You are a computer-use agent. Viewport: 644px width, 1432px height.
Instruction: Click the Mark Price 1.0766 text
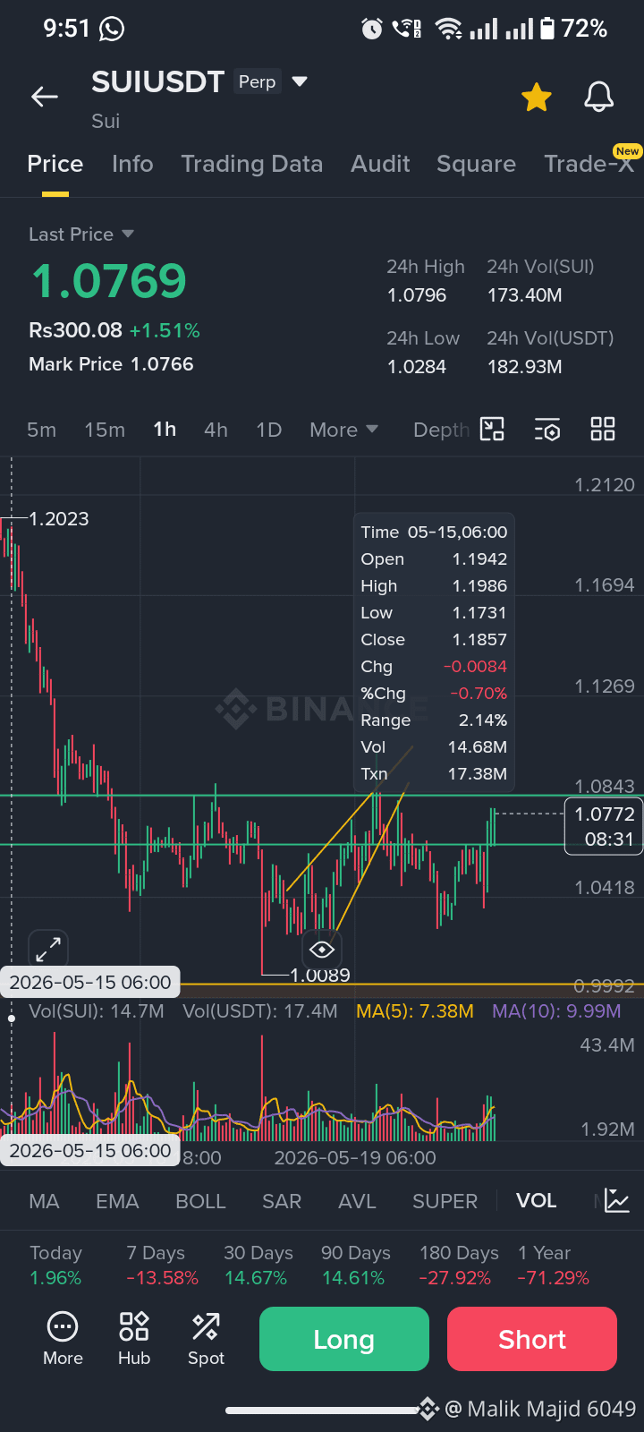tap(111, 364)
